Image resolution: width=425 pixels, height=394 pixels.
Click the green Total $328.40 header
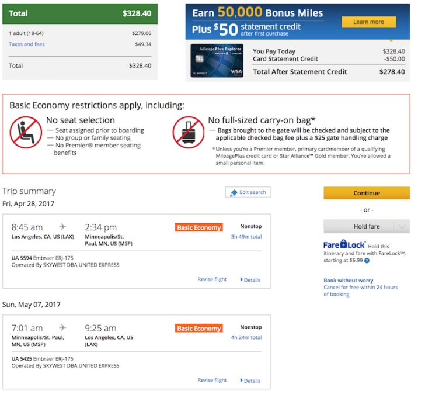[x=80, y=13]
